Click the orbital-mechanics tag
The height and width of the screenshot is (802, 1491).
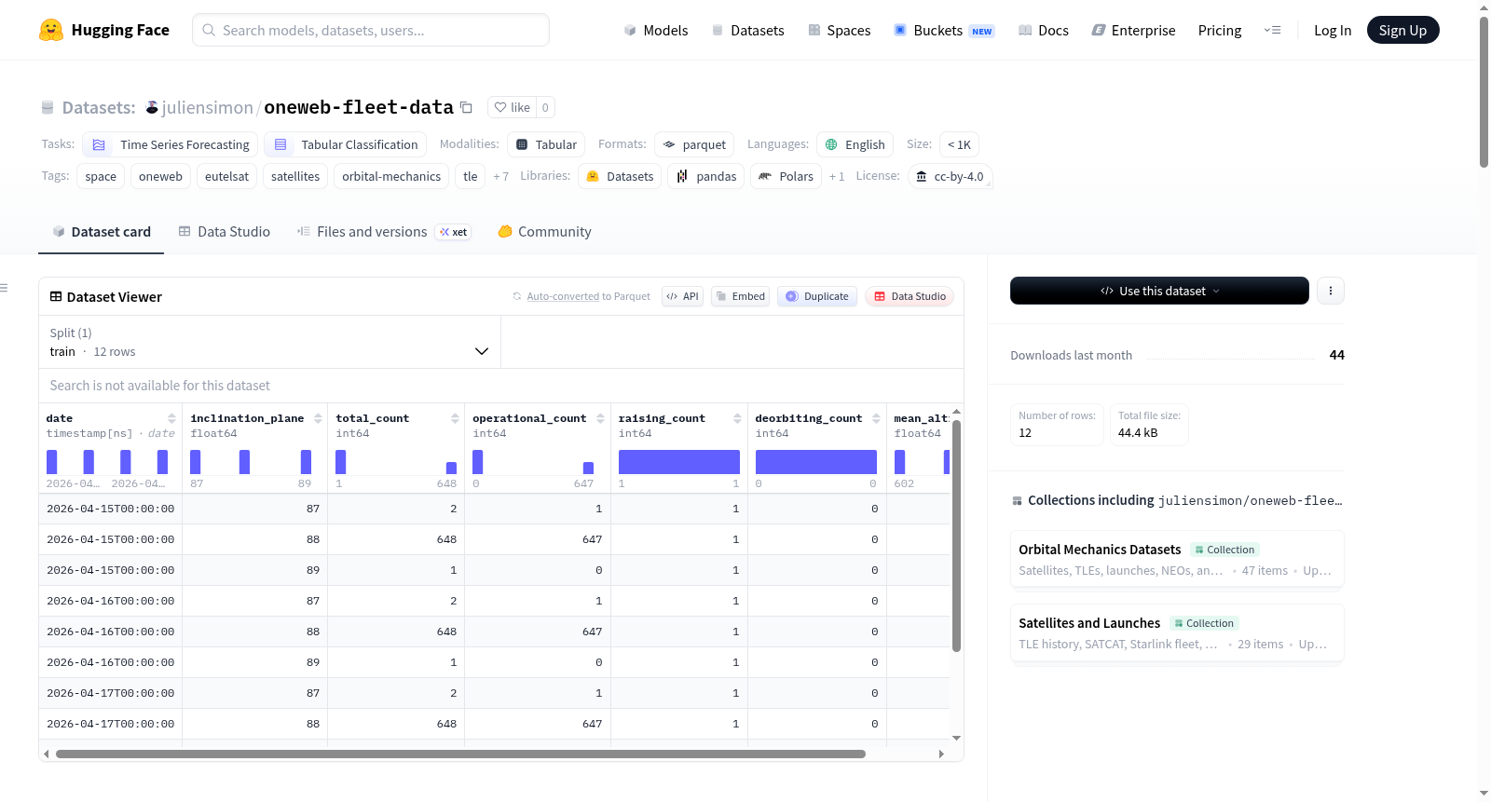pos(391,176)
